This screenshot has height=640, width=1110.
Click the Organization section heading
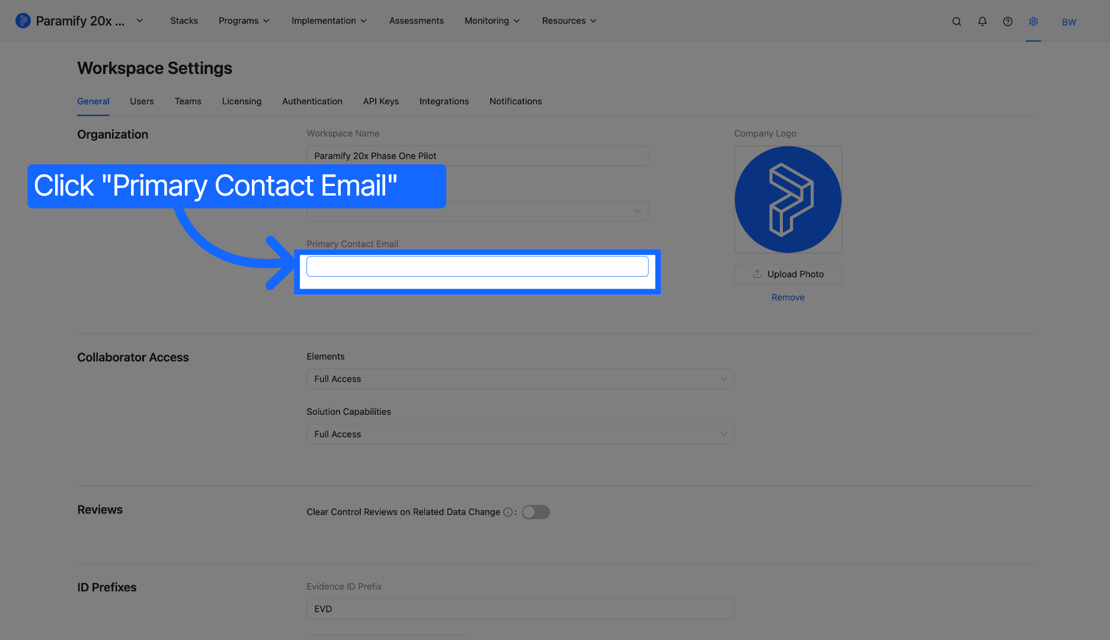click(x=113, y=135)
